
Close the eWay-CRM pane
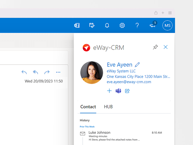[166, 47]
